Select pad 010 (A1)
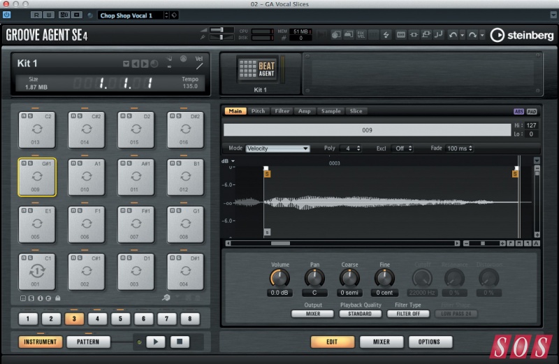 click(86, 177)
